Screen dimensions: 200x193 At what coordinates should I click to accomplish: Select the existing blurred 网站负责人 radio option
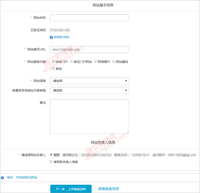pos(51,155)
